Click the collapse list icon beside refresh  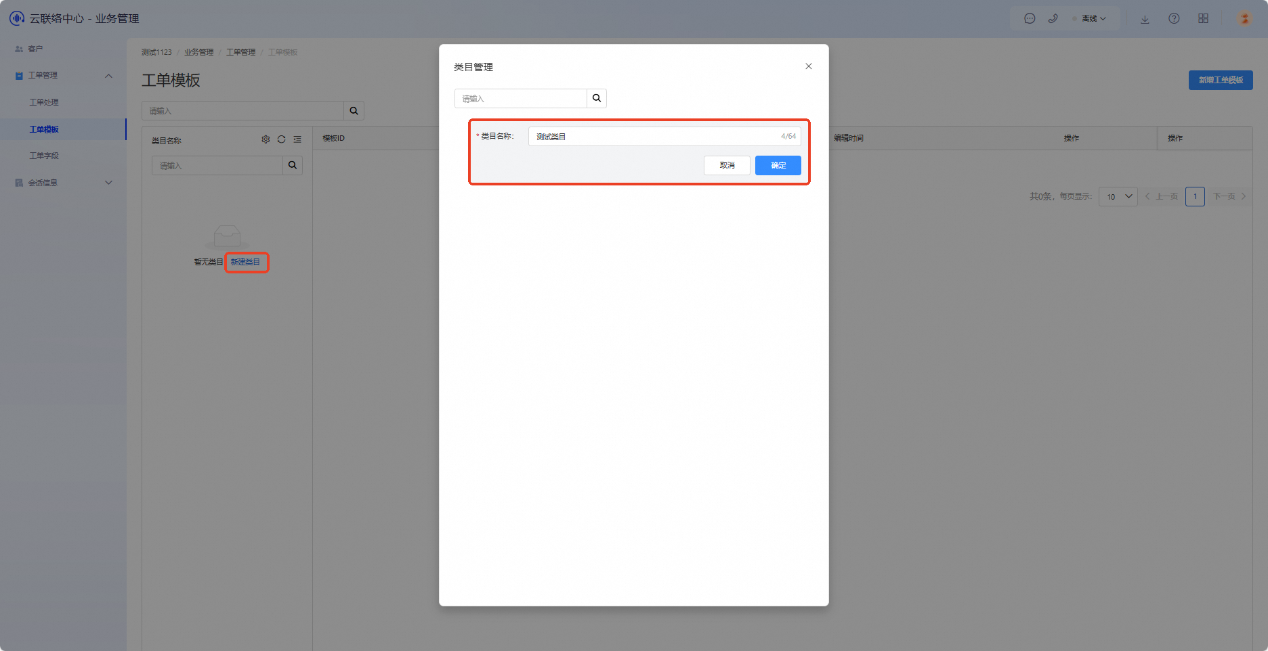297,139
